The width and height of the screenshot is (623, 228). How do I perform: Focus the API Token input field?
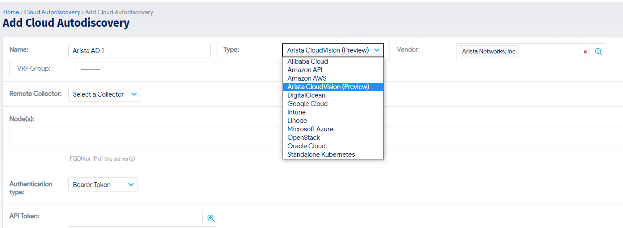pyautogui.click(x=136, y=218)
